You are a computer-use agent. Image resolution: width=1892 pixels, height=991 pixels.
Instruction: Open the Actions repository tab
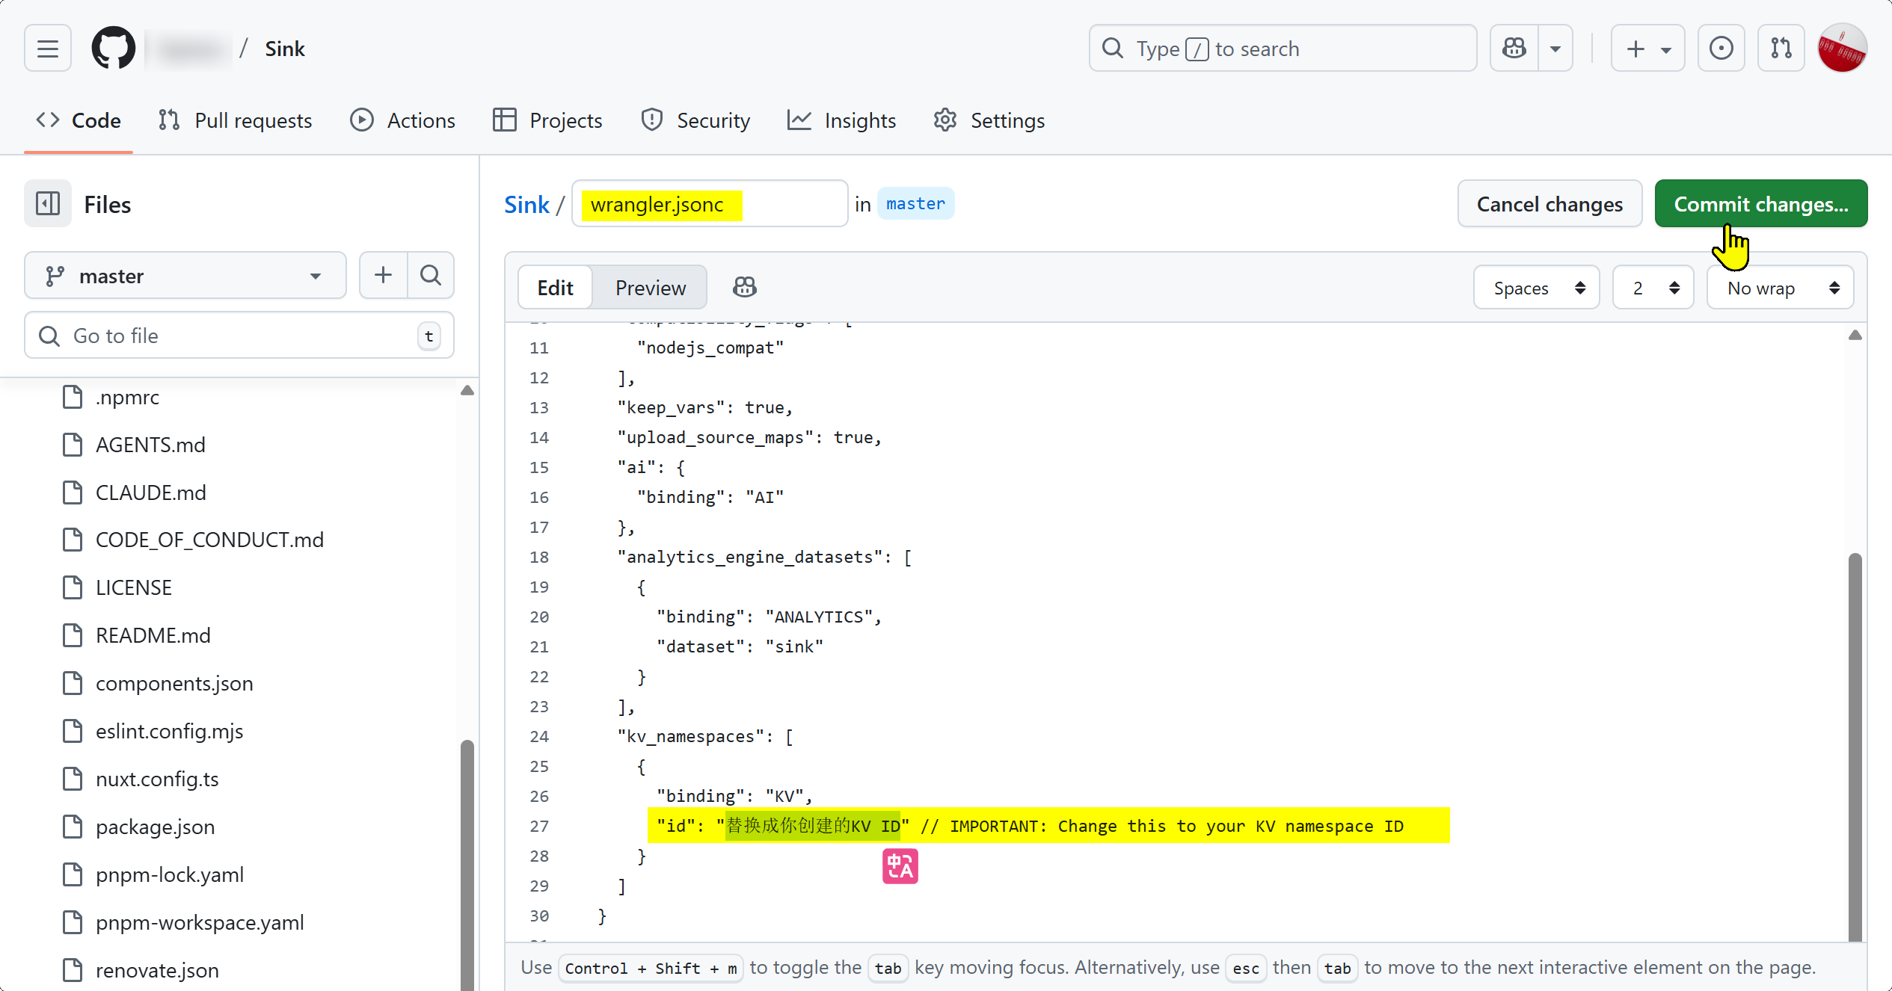click(x=403, y=120)
